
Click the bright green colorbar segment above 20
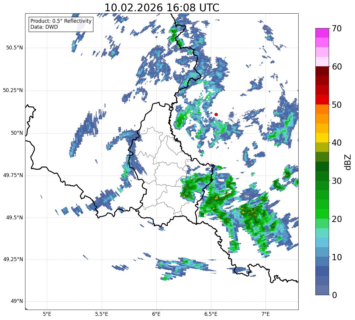coord(322,214)
